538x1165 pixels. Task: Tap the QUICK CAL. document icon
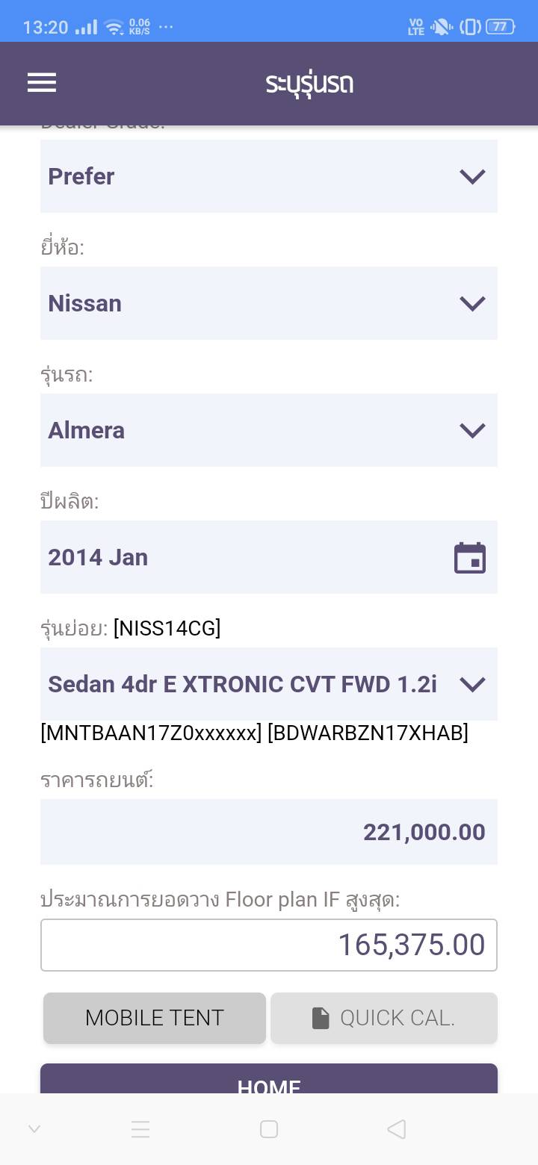click(x=321, y=1018)
